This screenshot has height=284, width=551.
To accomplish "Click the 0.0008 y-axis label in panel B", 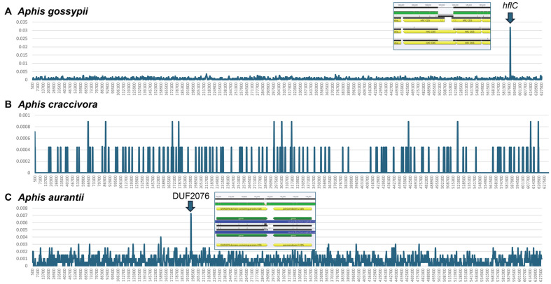I will [x=20, y=127].
